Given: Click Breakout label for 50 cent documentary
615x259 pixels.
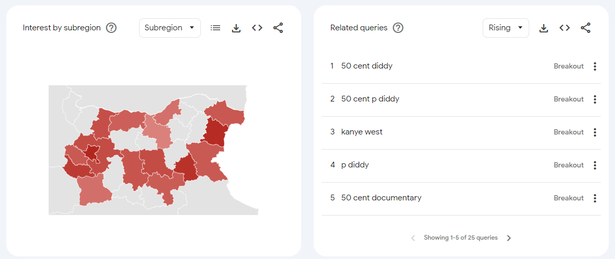Looking at the screenshot, I should [569, 198].
